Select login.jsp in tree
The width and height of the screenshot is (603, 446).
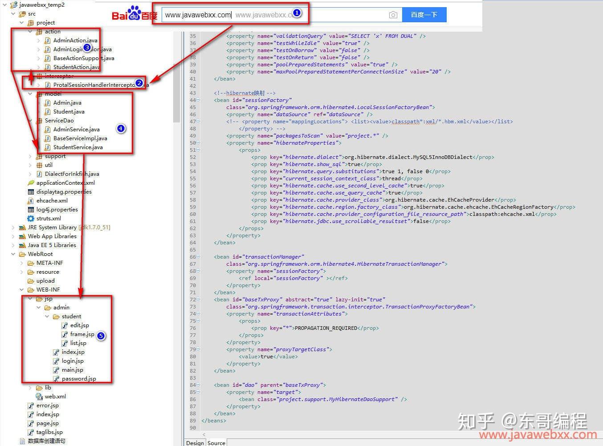73,361
